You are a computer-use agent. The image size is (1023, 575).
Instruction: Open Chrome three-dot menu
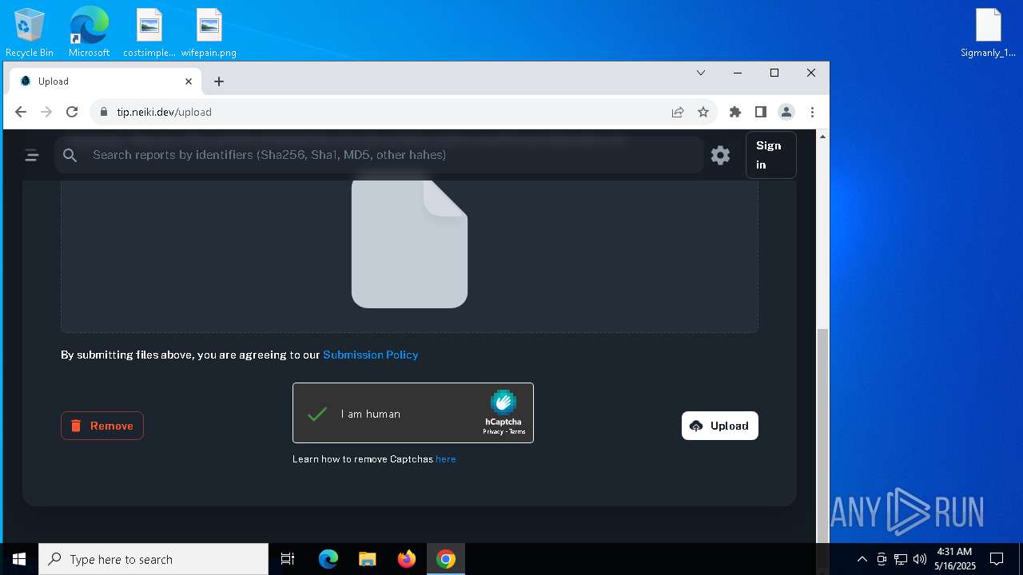click(812, 112)
